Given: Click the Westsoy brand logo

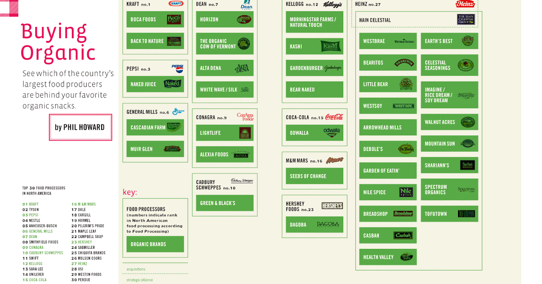Looking at the screenshot, I should click(403, 106).
